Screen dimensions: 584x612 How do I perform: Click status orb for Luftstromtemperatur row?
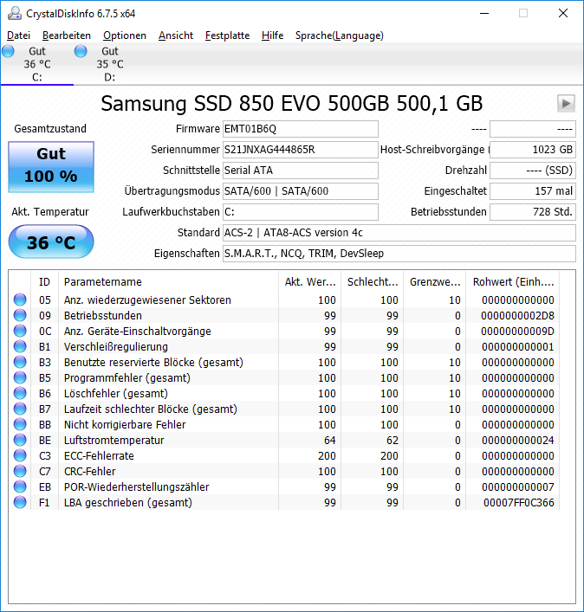coord(20,441)
